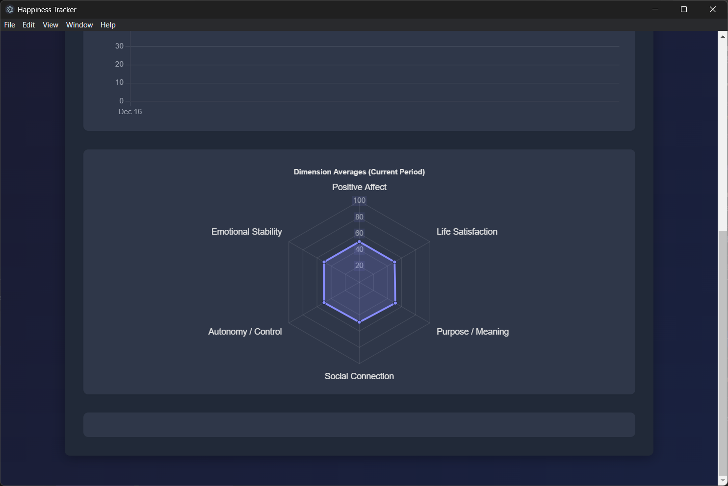Select the Emotional Stability radar data point
Image resolution: width=728 pixels, height=486 pixels.
[324, 262]
